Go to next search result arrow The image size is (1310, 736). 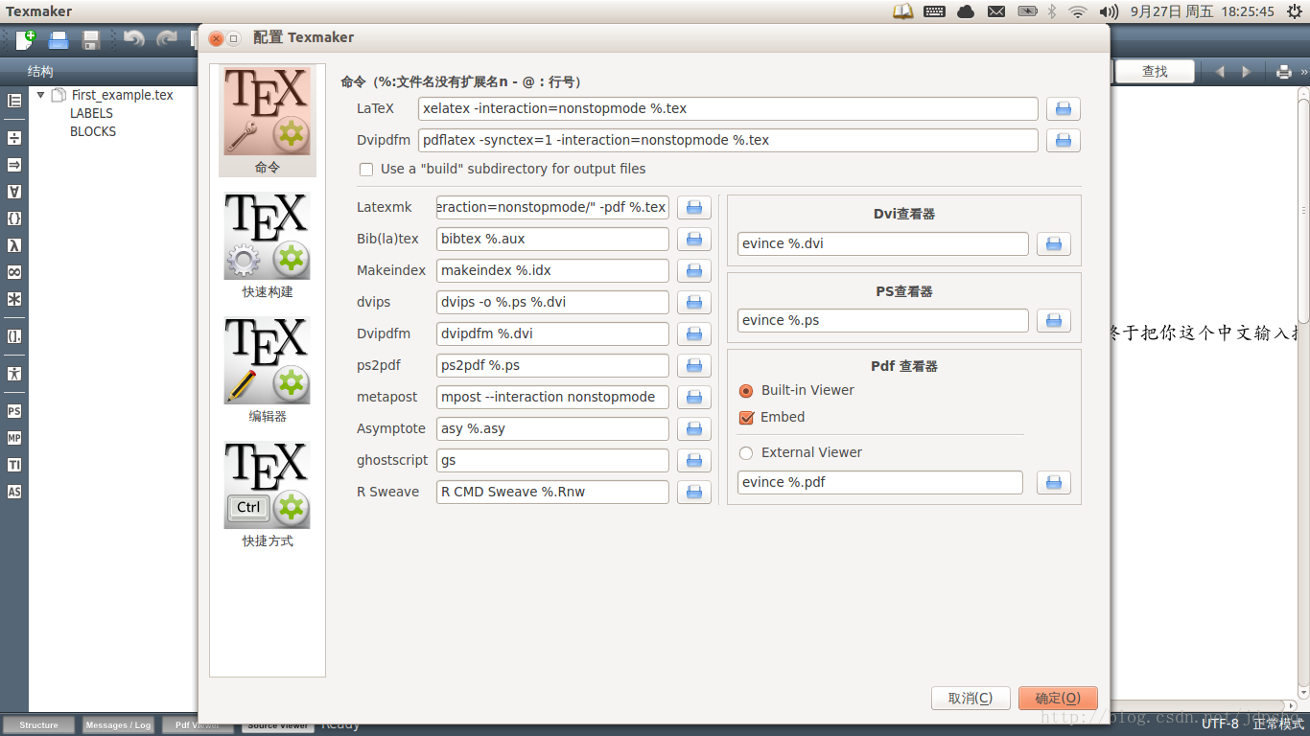1246,72
